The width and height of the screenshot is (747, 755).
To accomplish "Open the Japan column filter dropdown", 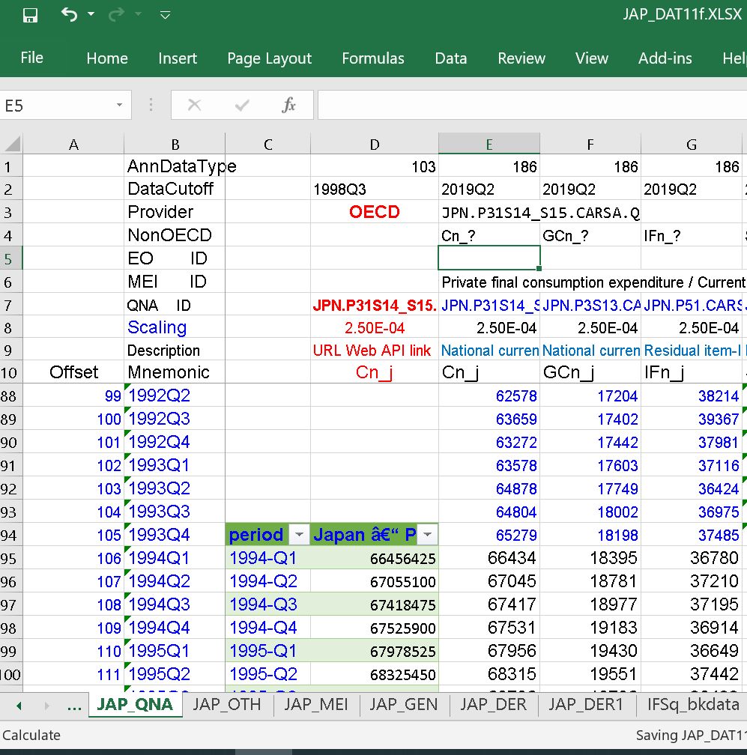I will click(x=427, y=535).
